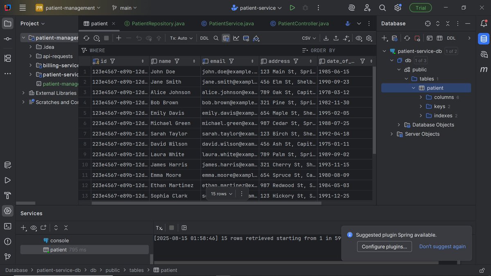Toggle the filter on the email column
This screenshot has width=491, height=276.
click(x=232, y=61)
